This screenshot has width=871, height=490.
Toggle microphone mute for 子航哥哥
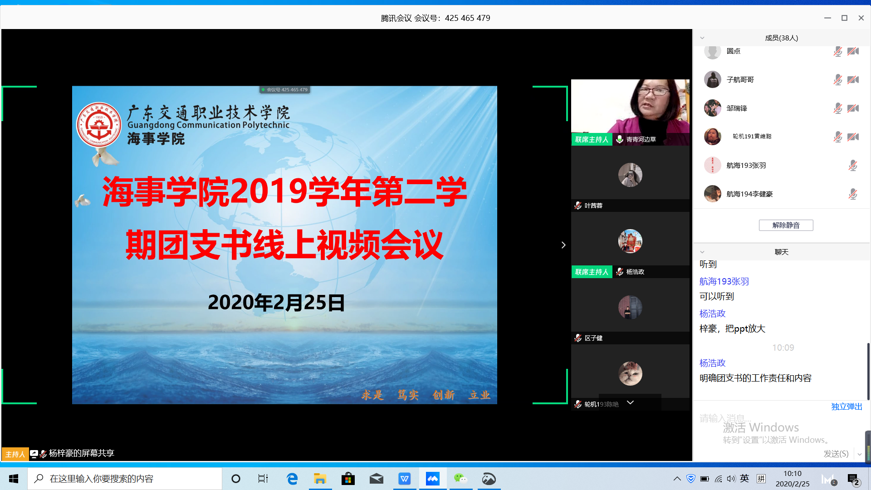pos(837,80)
